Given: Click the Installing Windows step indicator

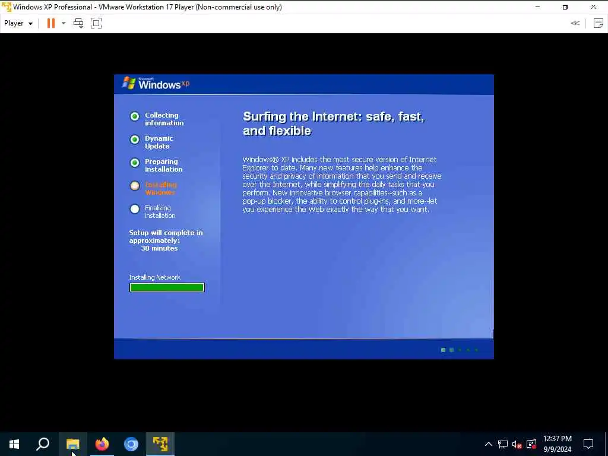Looking at the screenshot, I should pos(135,186).
